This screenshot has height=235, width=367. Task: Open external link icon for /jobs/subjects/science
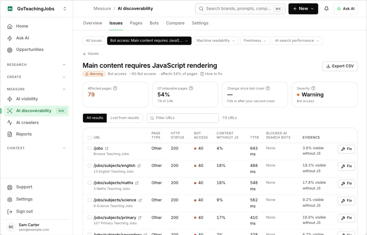pos(140,200)
